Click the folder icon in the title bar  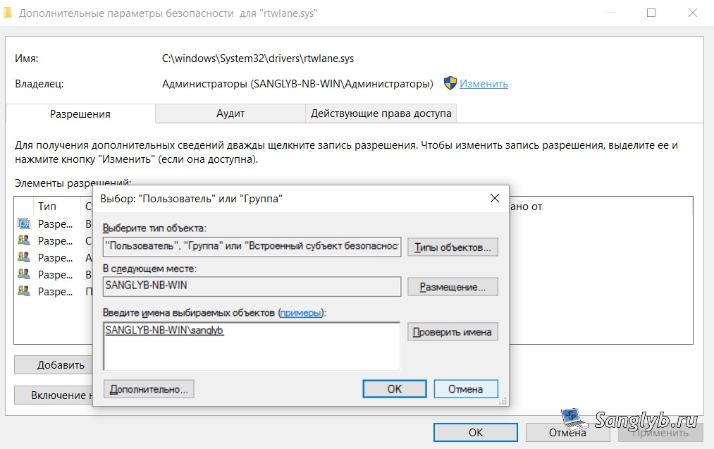click(x=7, y=13)
